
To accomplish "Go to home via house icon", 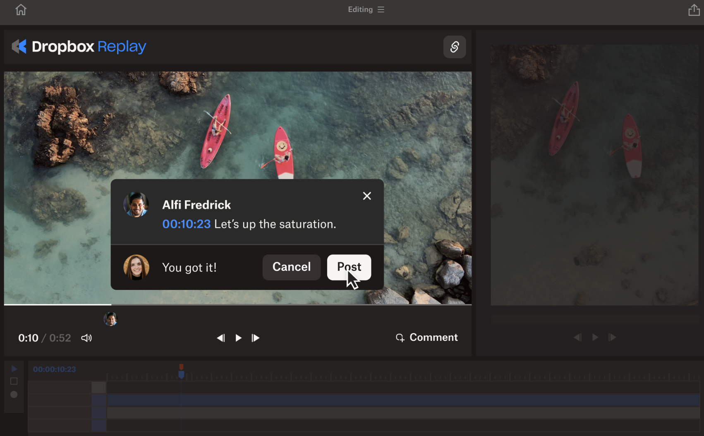I will [21, 10].
